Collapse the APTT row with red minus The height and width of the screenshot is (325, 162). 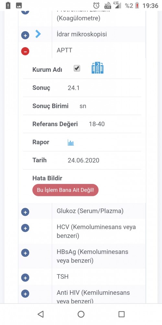(x=25, y=51)
